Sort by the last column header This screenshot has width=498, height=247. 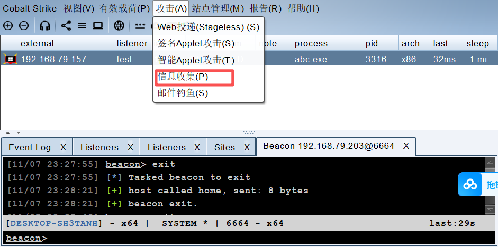(447, 43)
